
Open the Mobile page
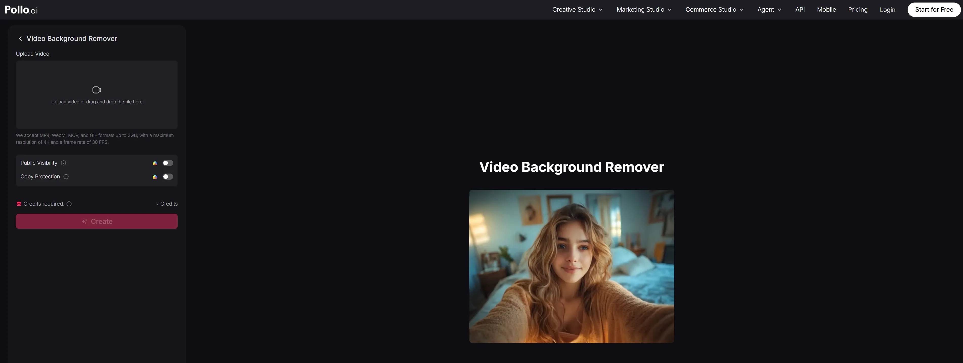point(826,10)
